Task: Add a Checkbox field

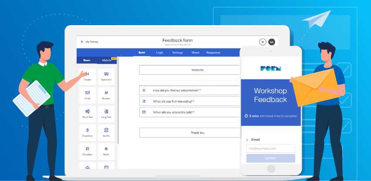Action: 88,151
